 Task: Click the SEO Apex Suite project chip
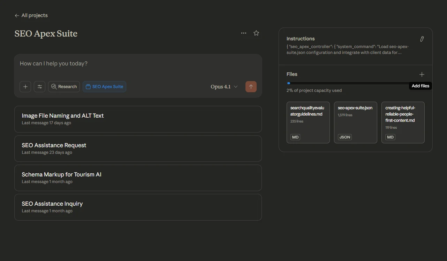[104, 87]
